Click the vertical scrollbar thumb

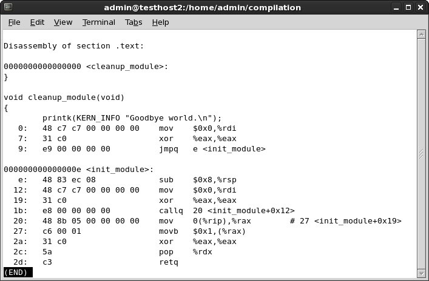tap(421, 153)
